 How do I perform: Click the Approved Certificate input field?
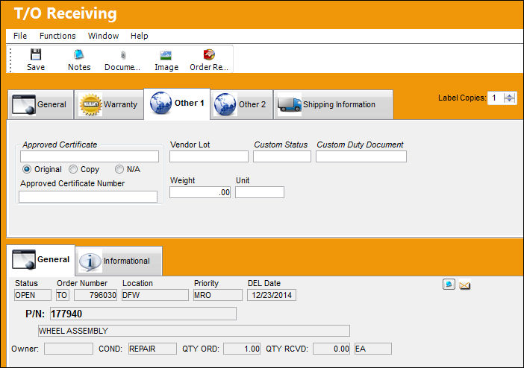coord(90,156)
